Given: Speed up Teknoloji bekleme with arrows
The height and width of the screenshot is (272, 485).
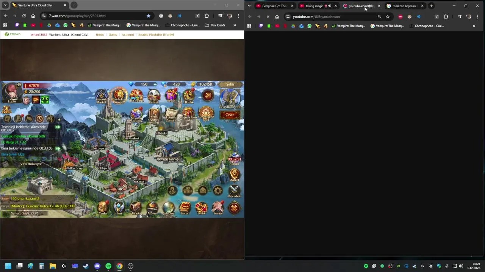Looking at the screenshot, I should (58, 127).
